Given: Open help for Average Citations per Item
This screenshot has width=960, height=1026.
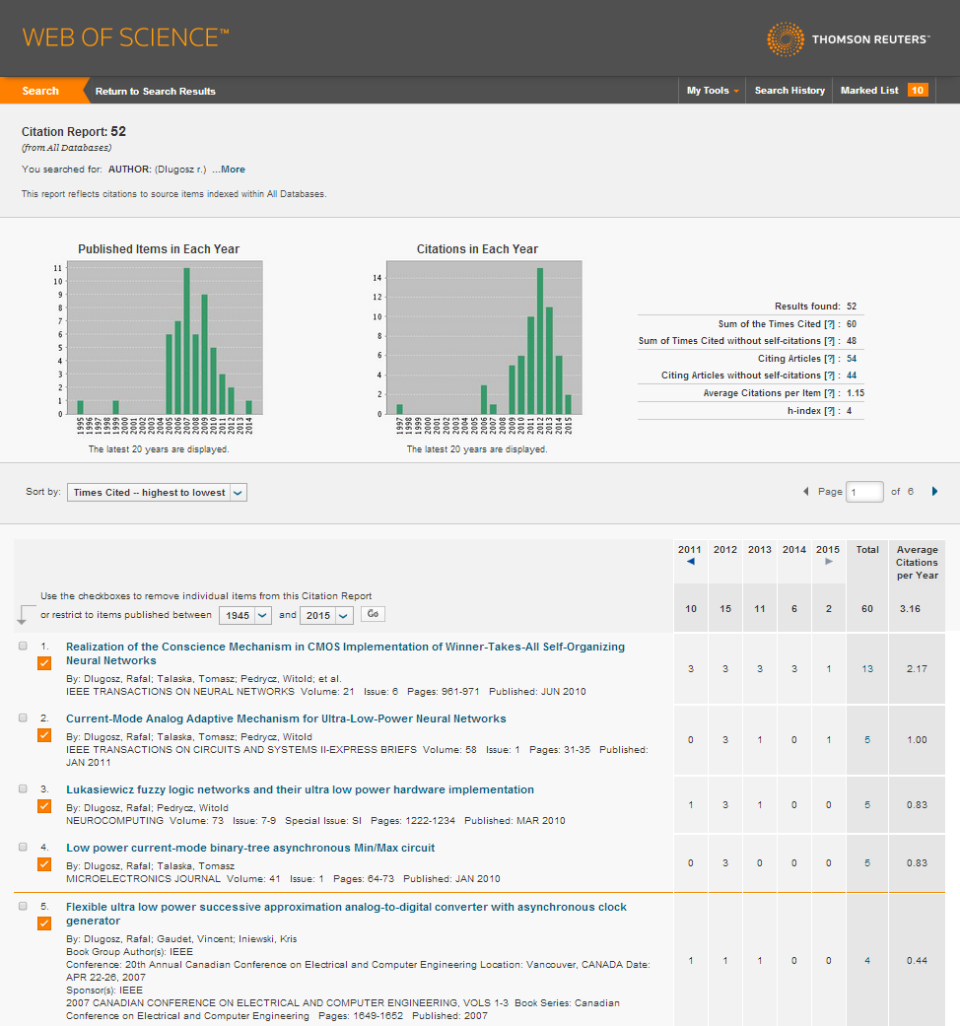Looking at the screenshot, I should click(829, 392).
